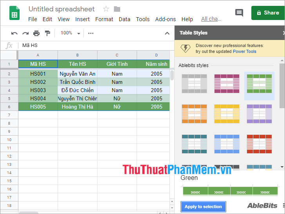Open the Help menu
285x214 pixels.
point(187,19)
